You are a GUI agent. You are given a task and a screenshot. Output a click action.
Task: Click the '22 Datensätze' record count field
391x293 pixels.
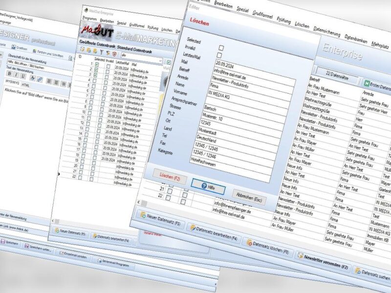point(337,76)
